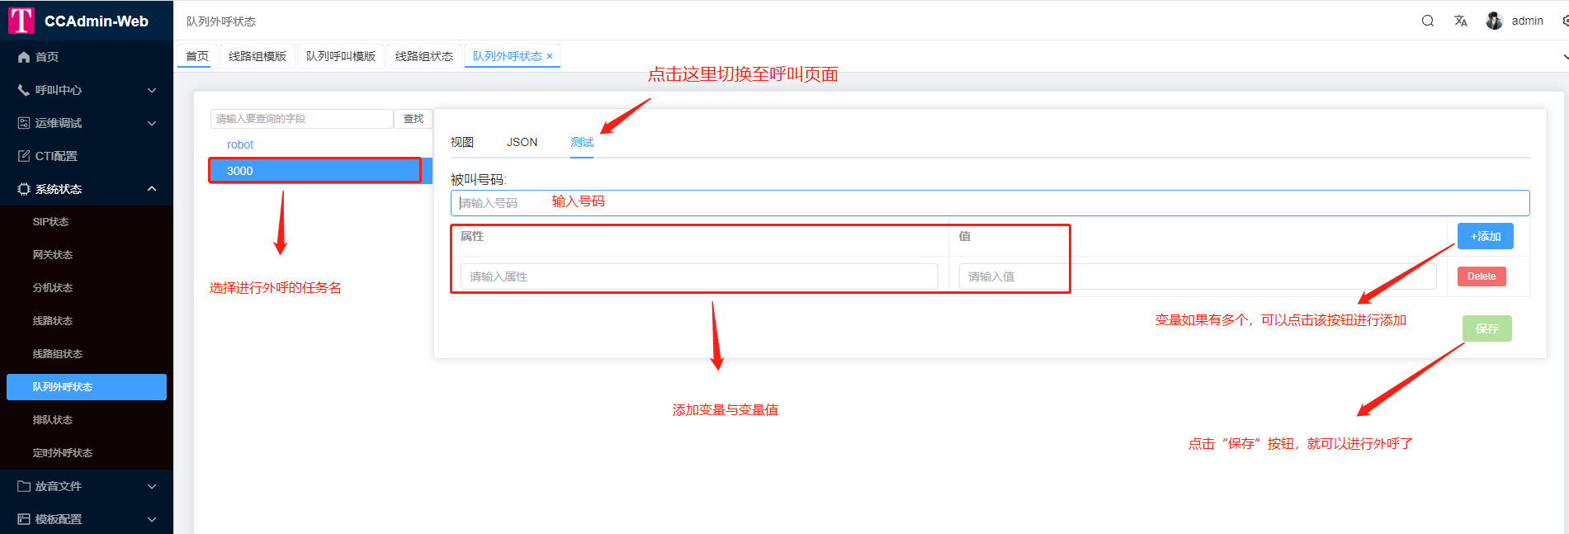Close the 队列外呼状态 tab with x
1569x534 pixels.
pos(550,56)
